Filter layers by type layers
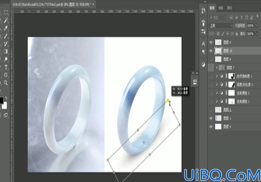Viewport: 261px width, 182px height. pyautogui.click(x=242, y=17)
